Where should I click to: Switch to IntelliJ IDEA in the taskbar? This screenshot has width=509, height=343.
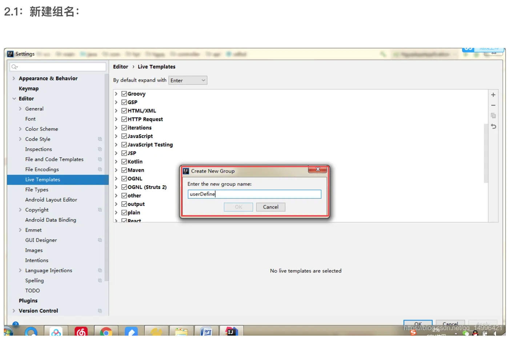tap(232, 332)
